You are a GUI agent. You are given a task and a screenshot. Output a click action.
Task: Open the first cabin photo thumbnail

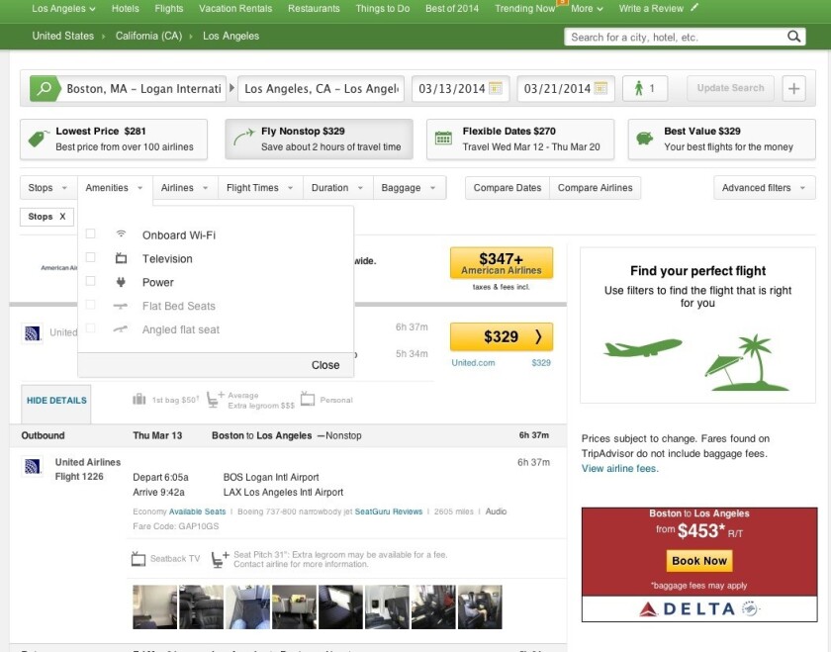tap(154, 606)
